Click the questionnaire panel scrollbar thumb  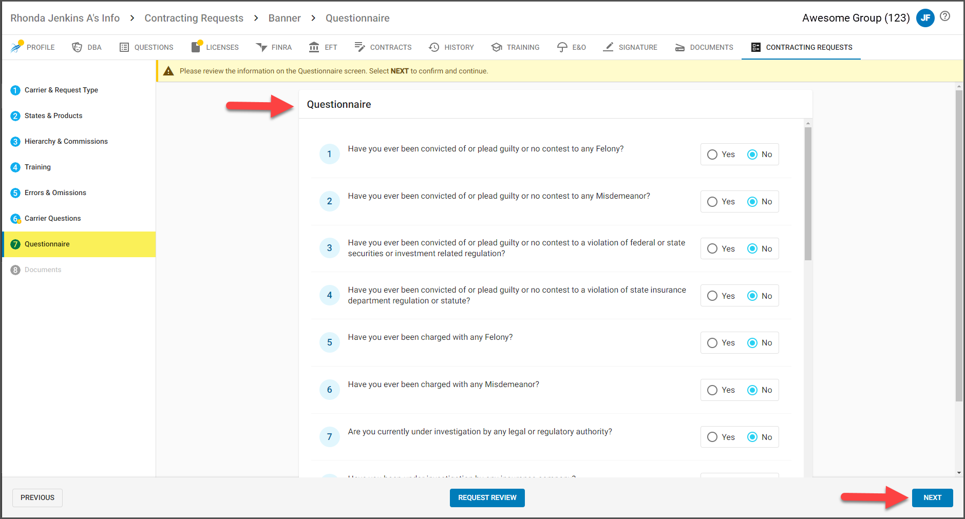[x=808, y=194]
